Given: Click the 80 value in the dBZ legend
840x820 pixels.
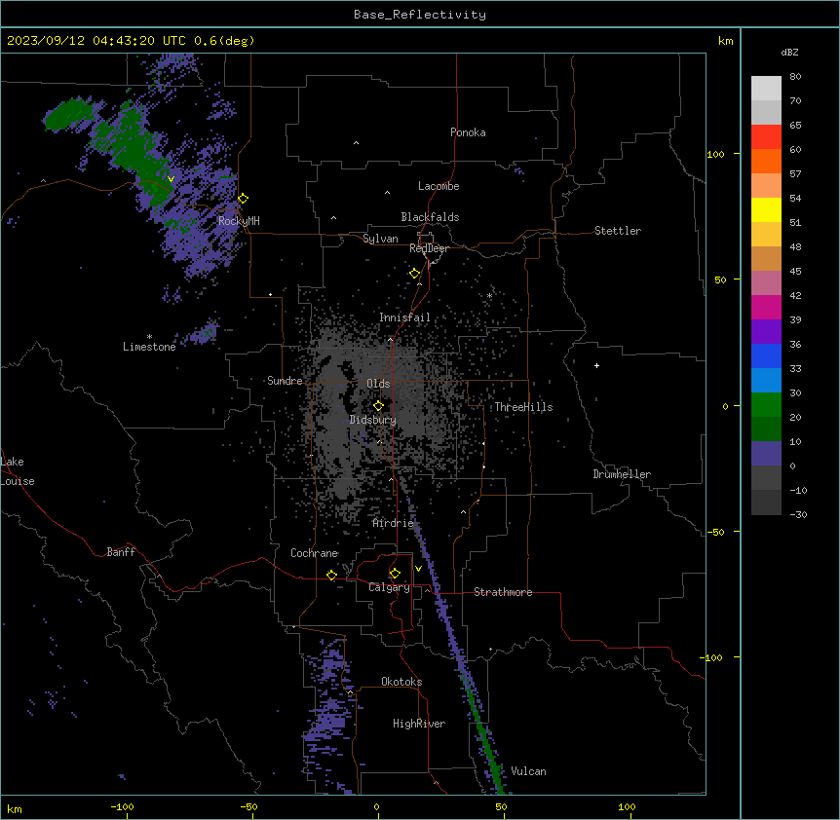Looking at the screenshot, I should (795, 77).
